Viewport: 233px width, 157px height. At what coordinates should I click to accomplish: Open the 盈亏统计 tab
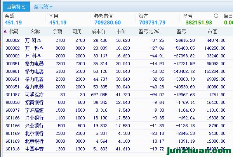(43, 7)
